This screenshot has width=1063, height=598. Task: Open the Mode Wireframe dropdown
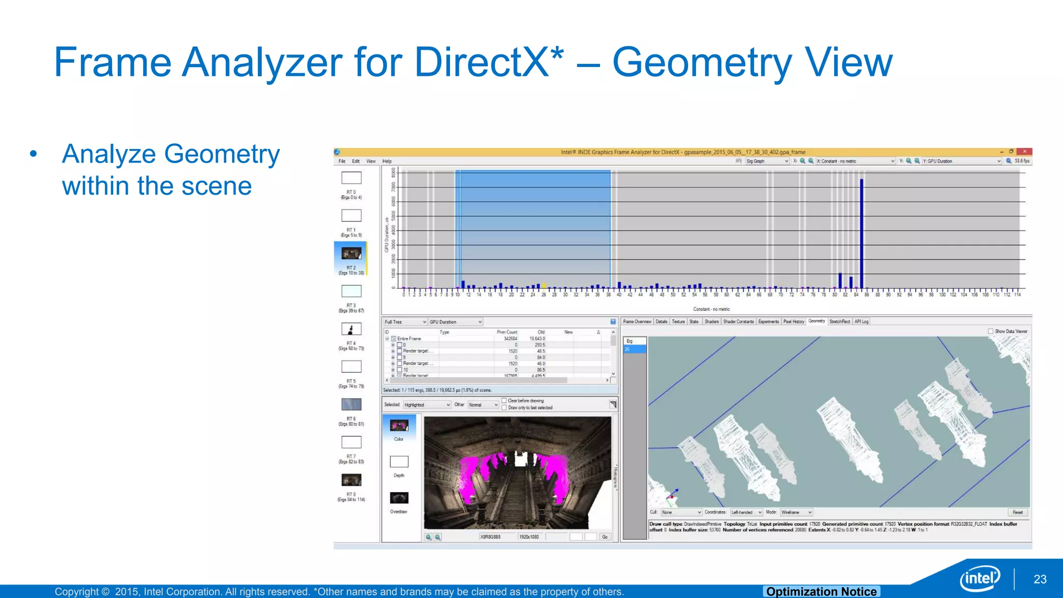796,512
